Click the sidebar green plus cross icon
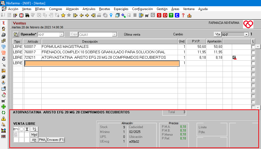 coord(4,107)
